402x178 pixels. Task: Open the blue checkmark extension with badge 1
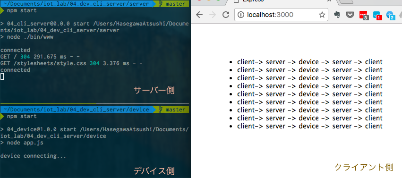point(377,16)
